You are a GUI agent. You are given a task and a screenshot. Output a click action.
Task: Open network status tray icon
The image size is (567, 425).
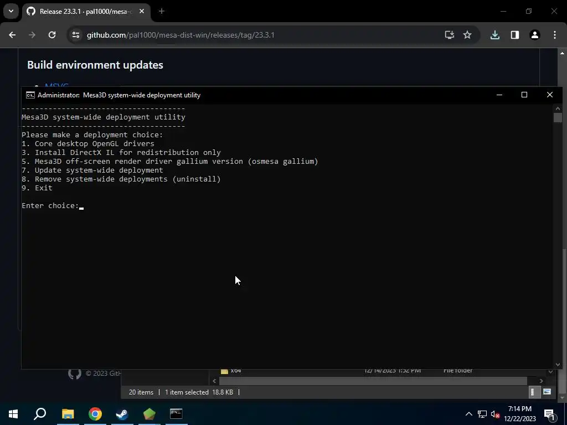coord(482,414)
